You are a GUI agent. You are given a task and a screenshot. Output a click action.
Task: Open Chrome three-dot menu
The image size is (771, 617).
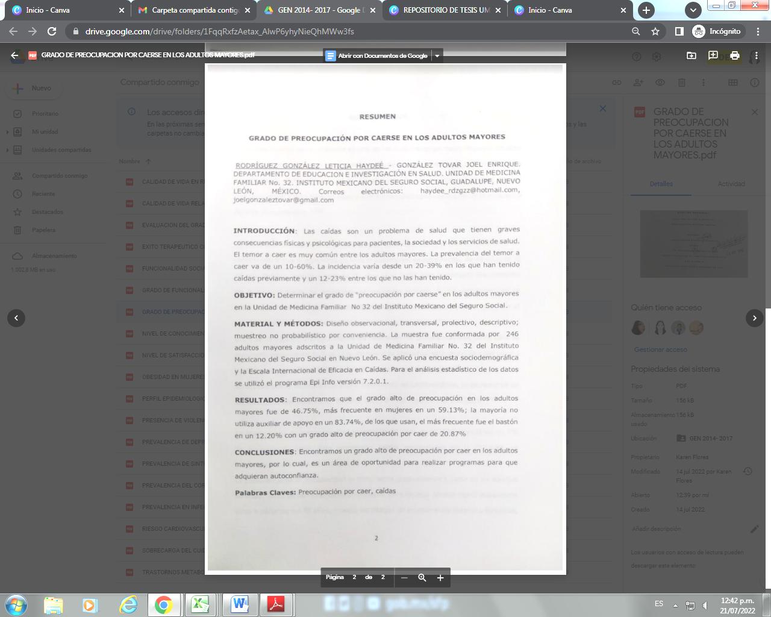point(758,31)
